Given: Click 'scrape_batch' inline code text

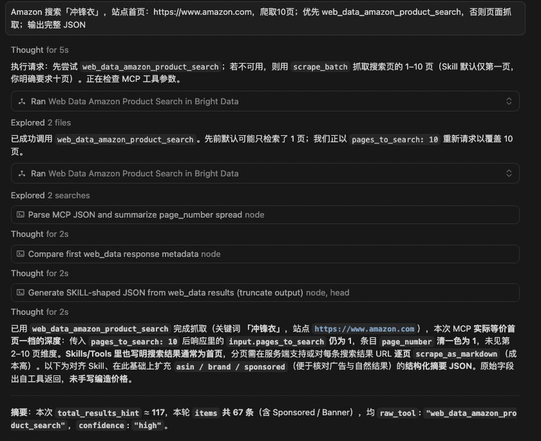Looking at the screenshot, I should click(320, 67).
